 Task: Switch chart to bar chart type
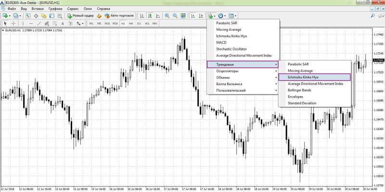pos(142,16)
